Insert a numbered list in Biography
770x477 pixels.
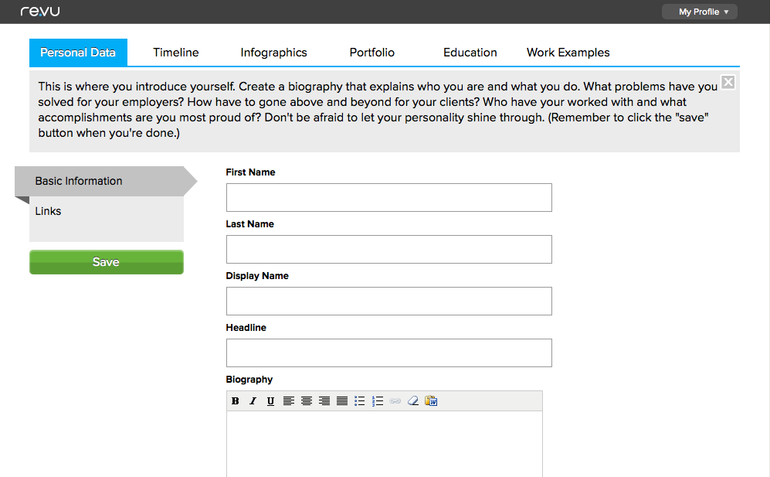point(378,401)
